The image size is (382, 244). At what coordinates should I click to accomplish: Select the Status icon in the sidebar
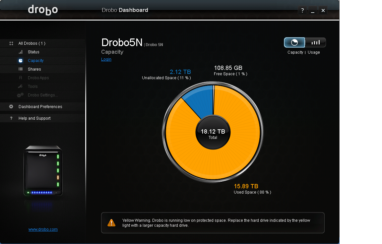tap(20, 52)
